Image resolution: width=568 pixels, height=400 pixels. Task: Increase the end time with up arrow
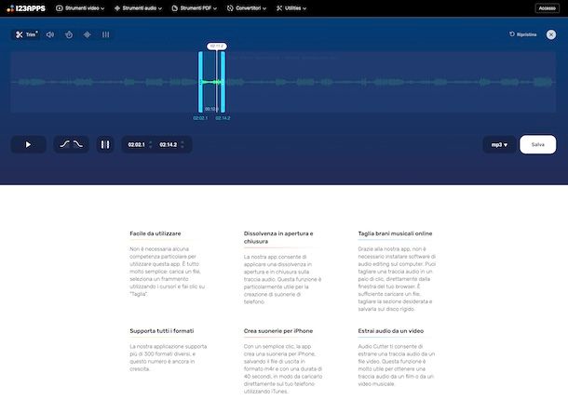[183, 142]
